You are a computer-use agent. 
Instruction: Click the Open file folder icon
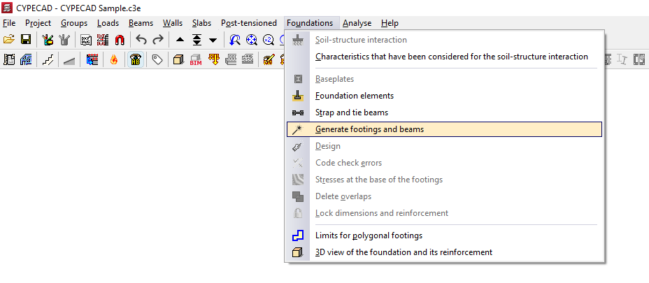point(9,40)
